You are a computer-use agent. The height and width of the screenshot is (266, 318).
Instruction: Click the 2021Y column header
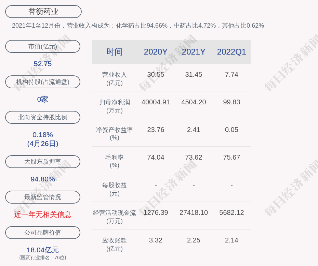tap(194, 52)
